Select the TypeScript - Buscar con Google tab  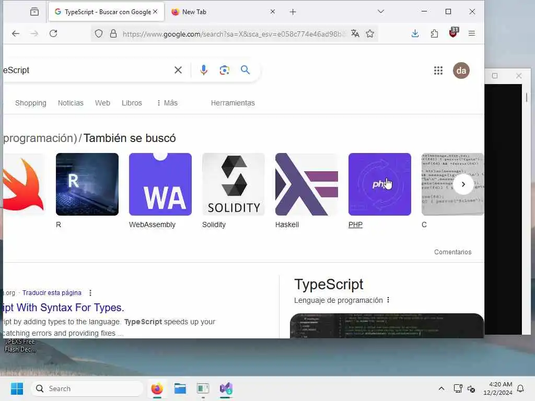106,12
